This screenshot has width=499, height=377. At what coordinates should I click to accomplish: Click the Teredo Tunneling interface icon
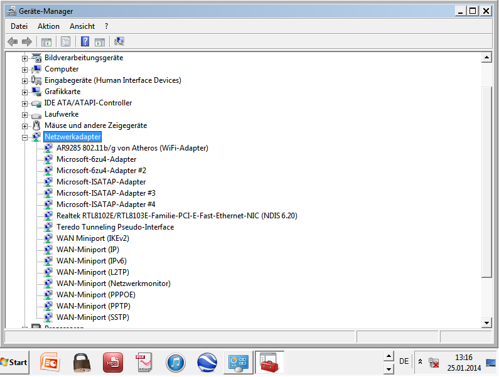pos(48,227)
